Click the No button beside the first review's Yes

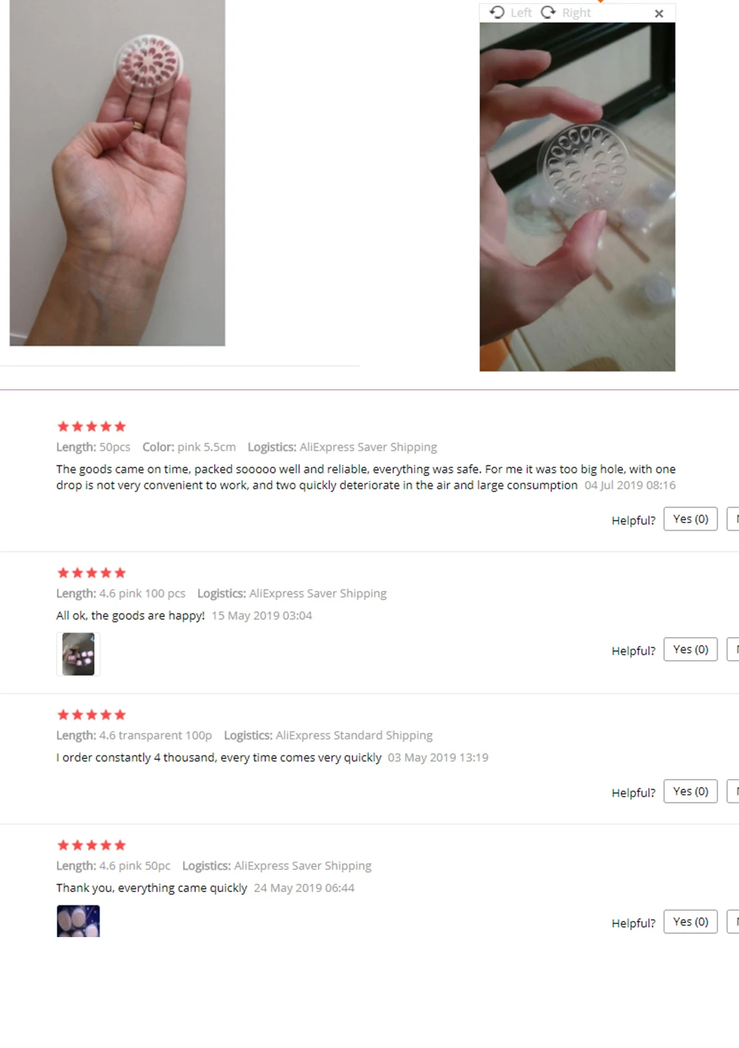pos(733,519)
